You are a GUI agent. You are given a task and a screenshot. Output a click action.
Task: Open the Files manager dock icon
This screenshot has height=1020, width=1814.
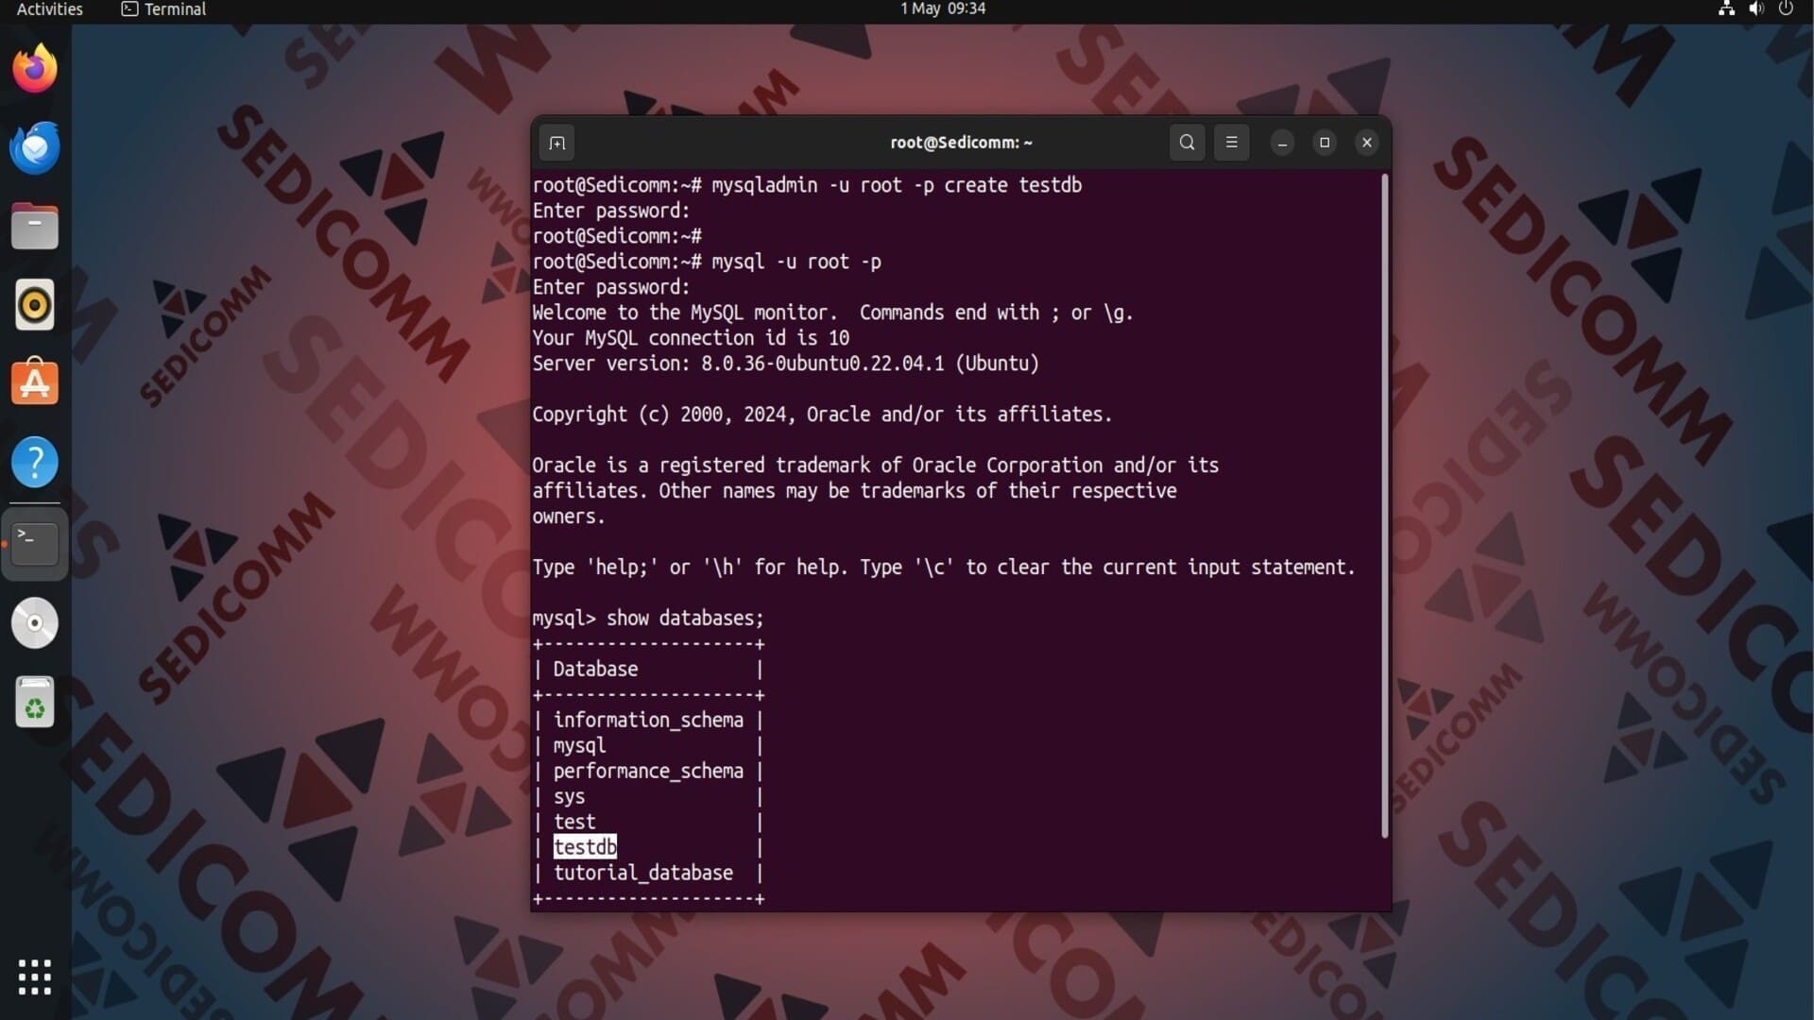coord(35,227)
